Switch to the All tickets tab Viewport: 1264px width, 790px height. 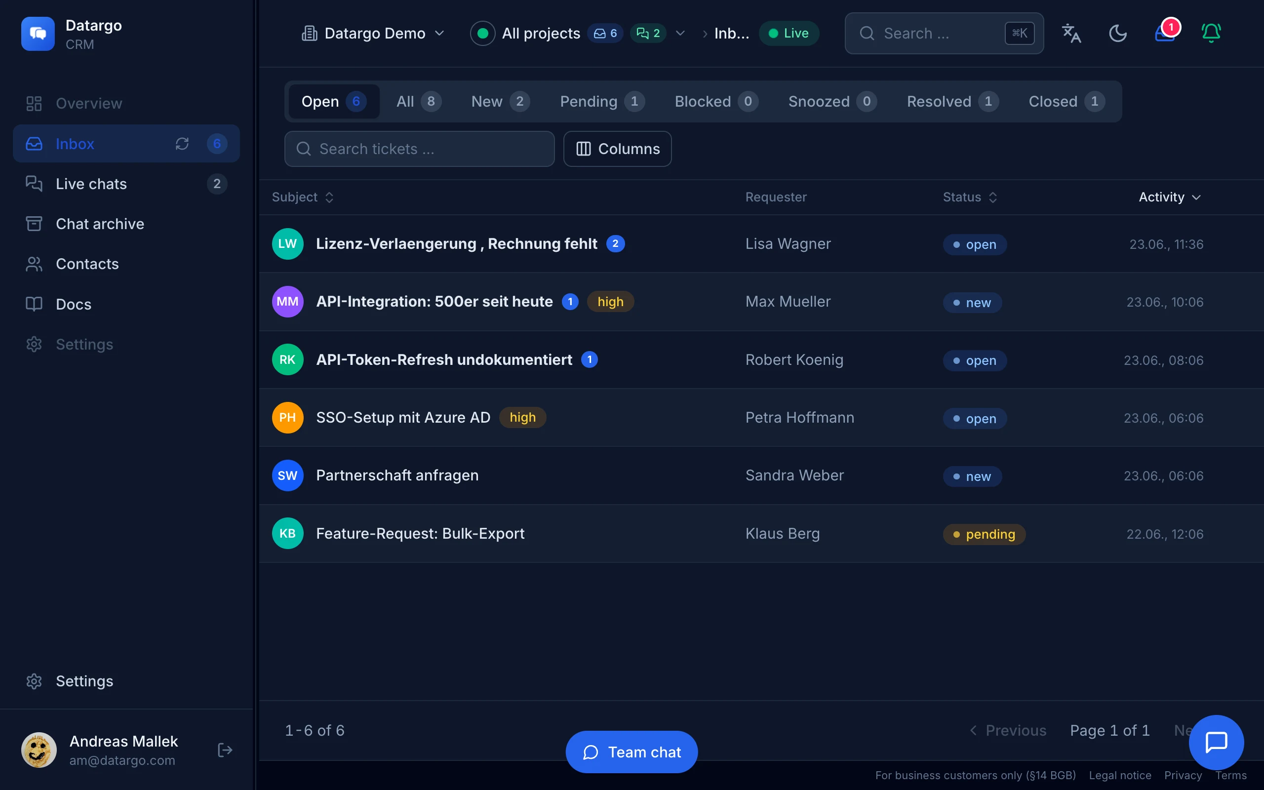pos(419,101)
